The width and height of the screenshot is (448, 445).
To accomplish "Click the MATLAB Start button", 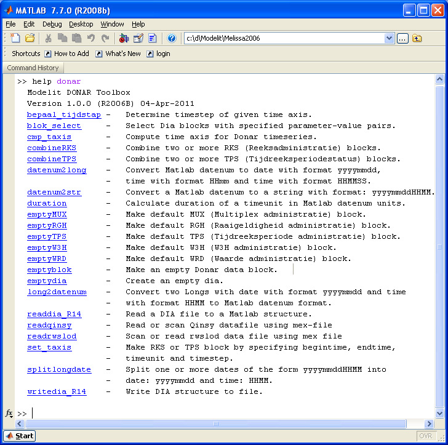I will (20, 436).
